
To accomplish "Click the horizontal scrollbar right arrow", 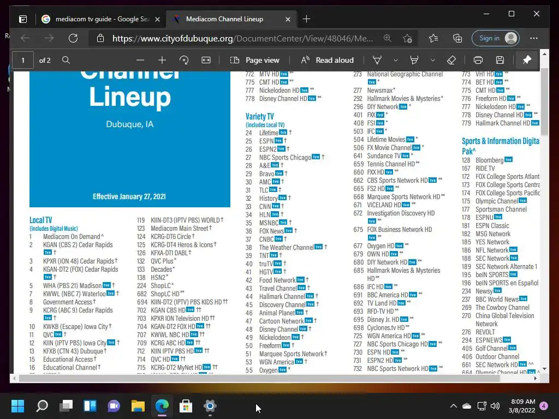I will click(535, 379).
